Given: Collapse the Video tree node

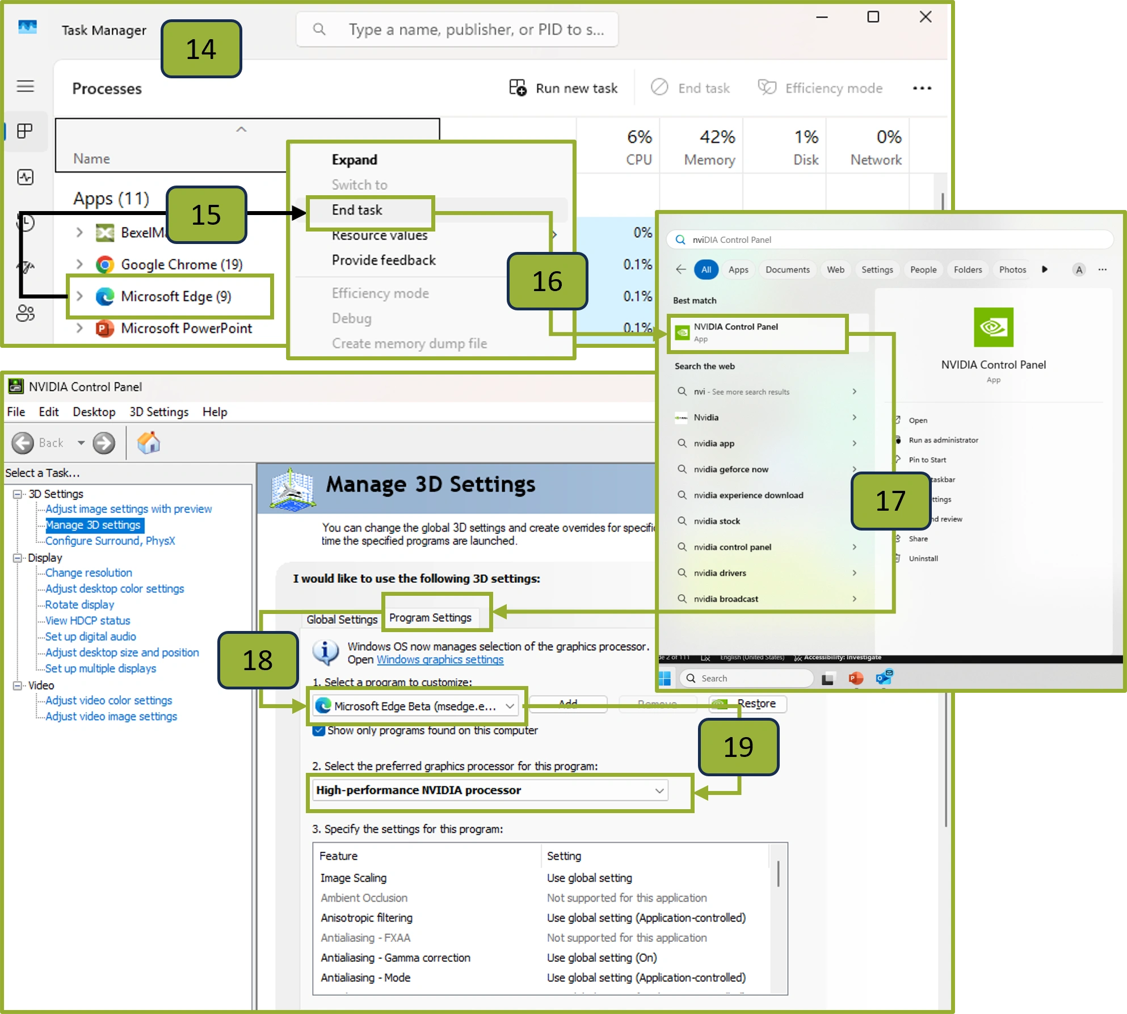Looking at the screenshot, I should (x=18, y=685).
